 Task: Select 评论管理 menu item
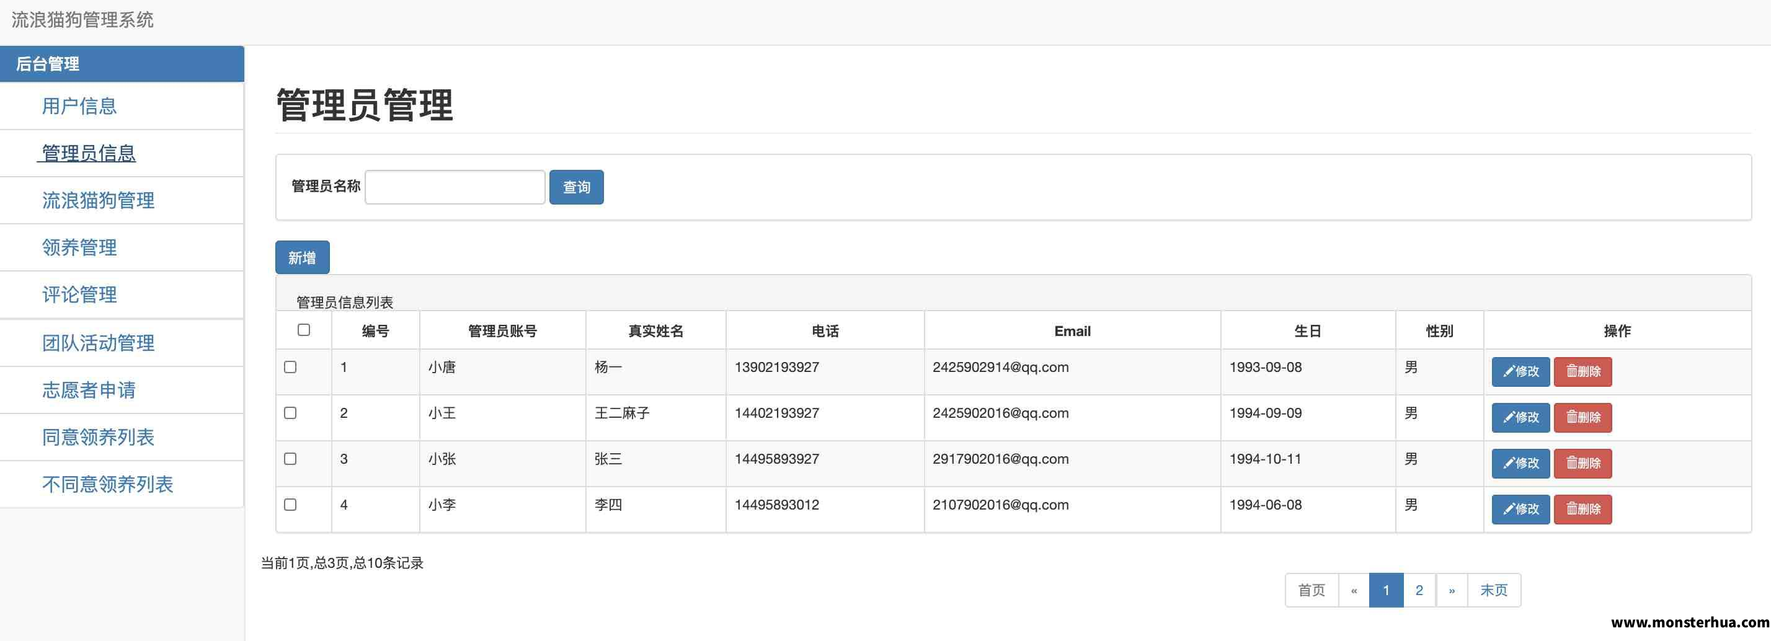tap(79, 294)
